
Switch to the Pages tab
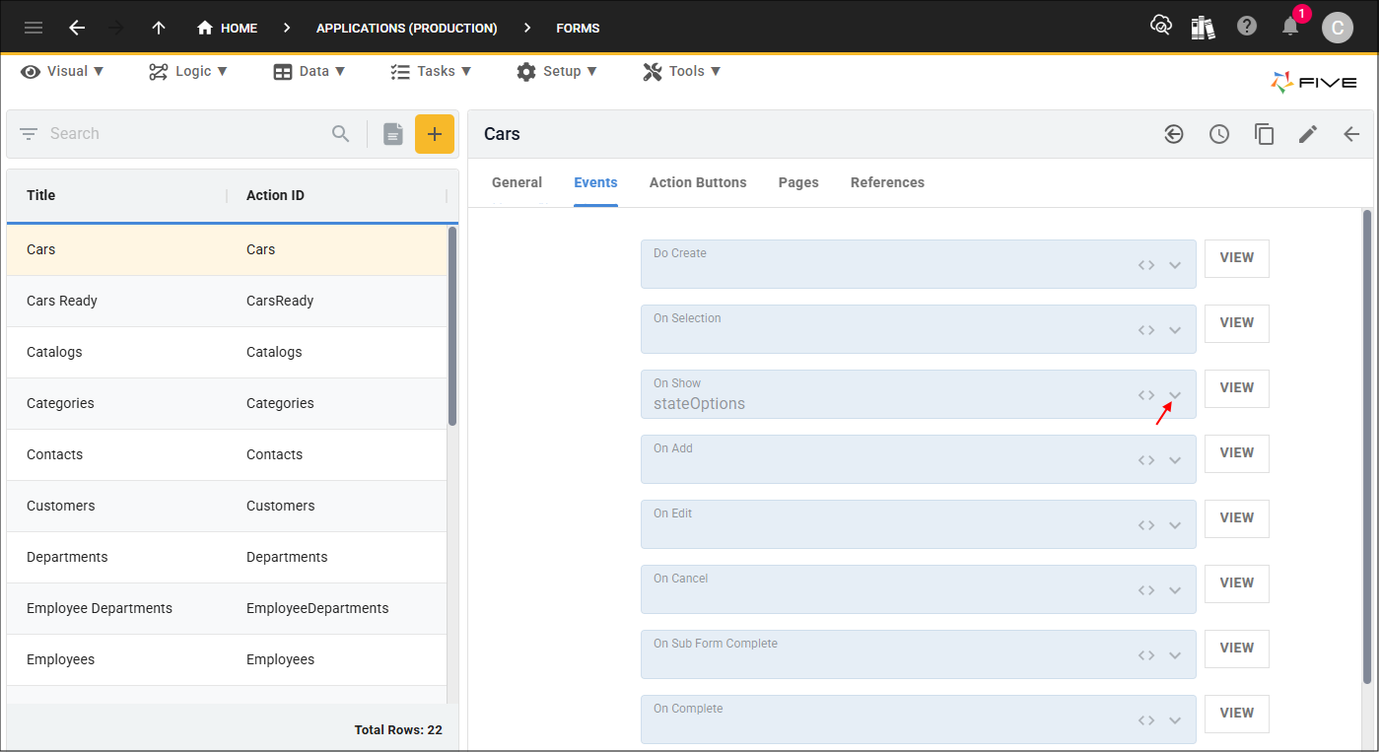point(798,182)
